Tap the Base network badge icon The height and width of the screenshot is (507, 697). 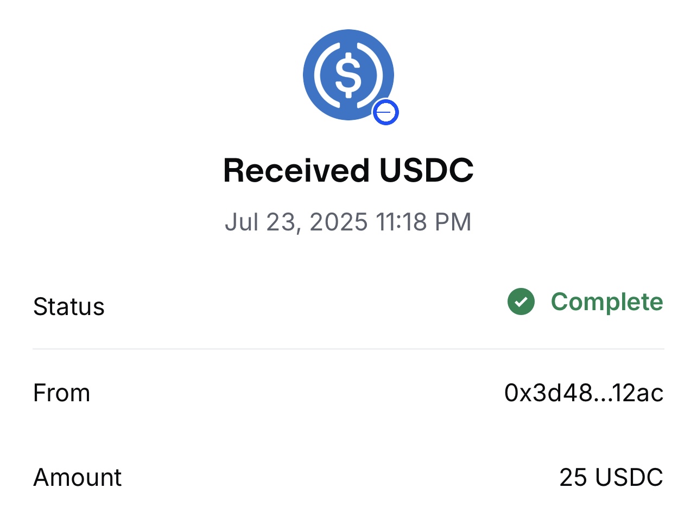[x=385, y=112]
